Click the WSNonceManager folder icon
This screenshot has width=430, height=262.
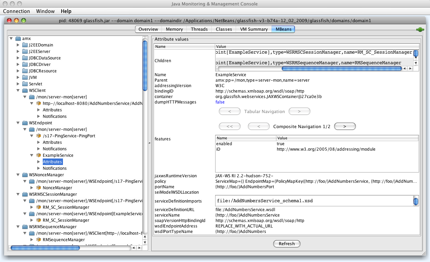click(x=25, y=175)
